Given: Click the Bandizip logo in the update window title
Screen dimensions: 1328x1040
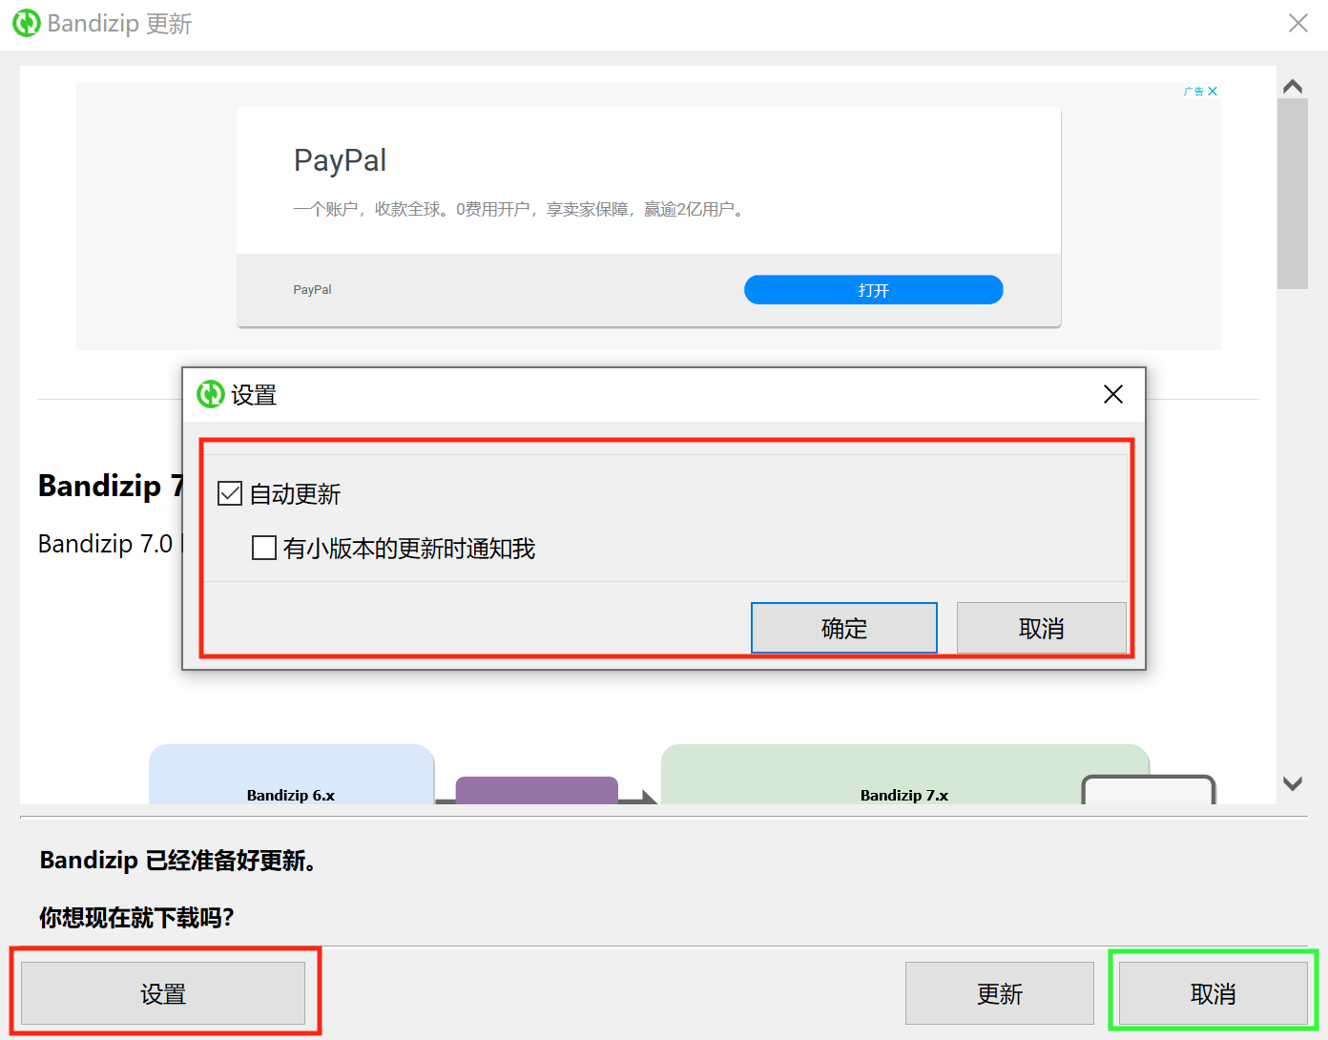Looking at the screenshot, I should (x=27, y=23).
